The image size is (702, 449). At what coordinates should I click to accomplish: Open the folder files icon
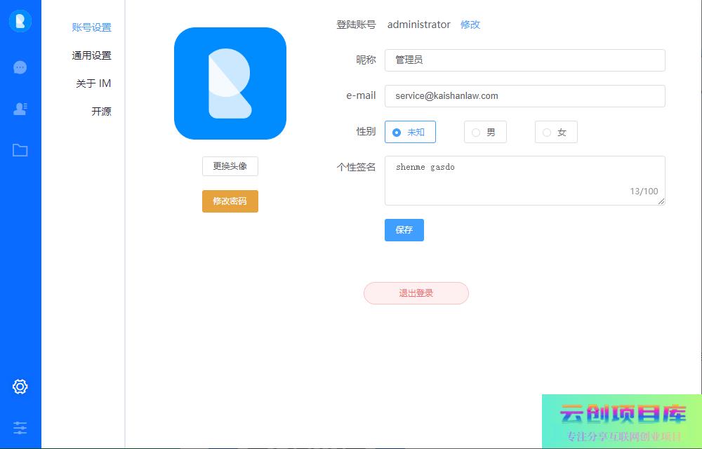(x=20, y=150)
